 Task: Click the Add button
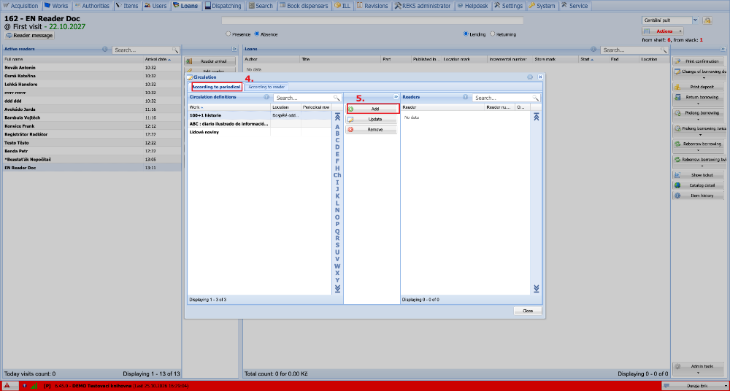click(x=372, y=109)
